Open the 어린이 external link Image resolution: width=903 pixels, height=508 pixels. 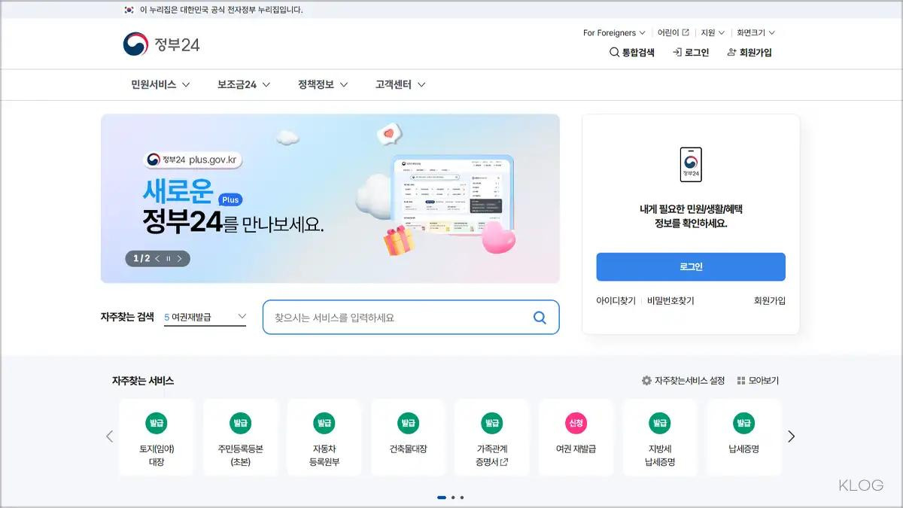673,32
